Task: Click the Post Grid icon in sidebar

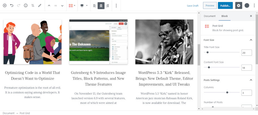Action: [207, 26]
